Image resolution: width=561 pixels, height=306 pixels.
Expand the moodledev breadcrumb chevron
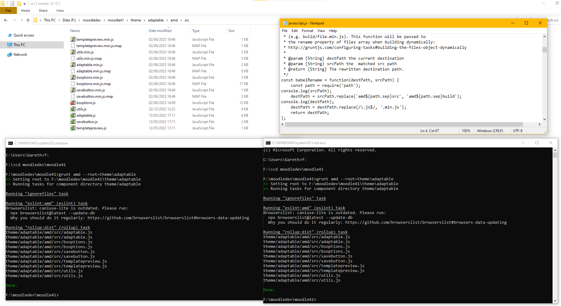104,20
